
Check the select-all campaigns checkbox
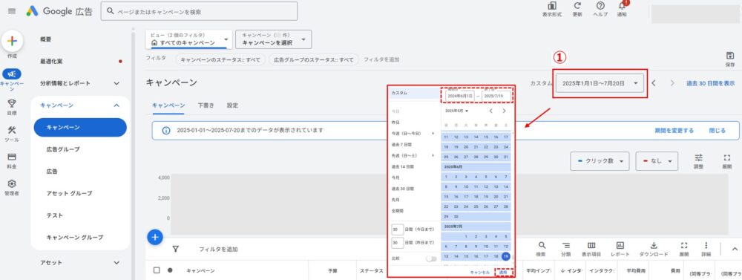(x=157, y=270)
